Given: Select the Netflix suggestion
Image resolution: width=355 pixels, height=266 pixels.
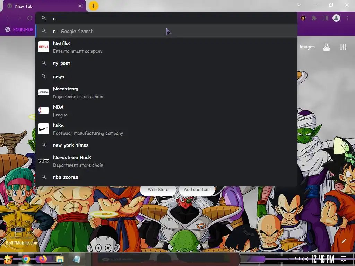Looking at the screenshot, I should coord(166,47).
